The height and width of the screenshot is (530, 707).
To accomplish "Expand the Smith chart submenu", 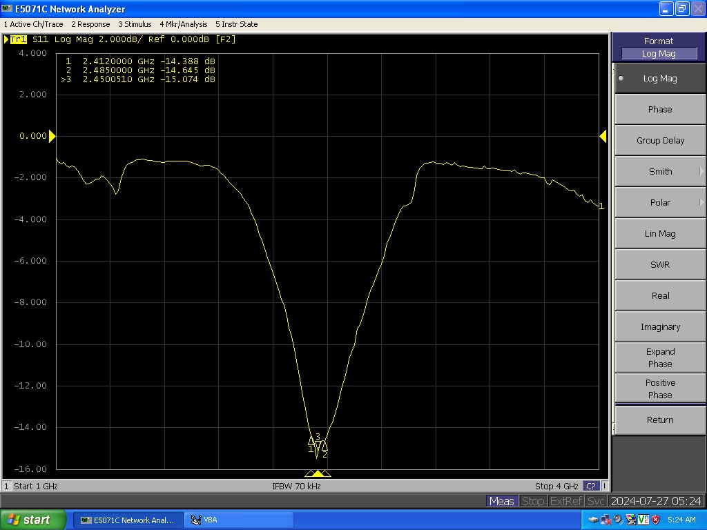I will click(659, 172).
